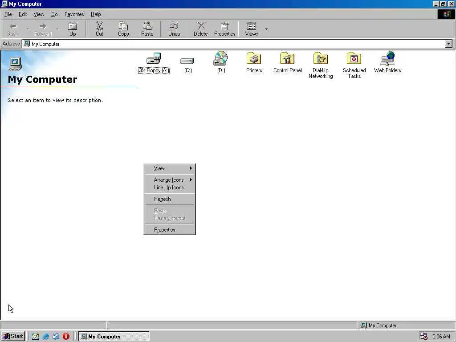Click the Back toolbar button
This screenshot has width=456, height=342.
(x=13, y=29)
